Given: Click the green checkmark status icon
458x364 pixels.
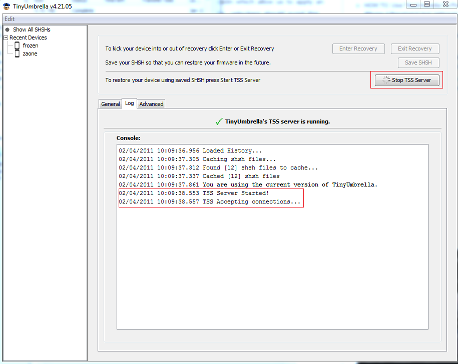Looking at the screenshot, I should [219, 121].
